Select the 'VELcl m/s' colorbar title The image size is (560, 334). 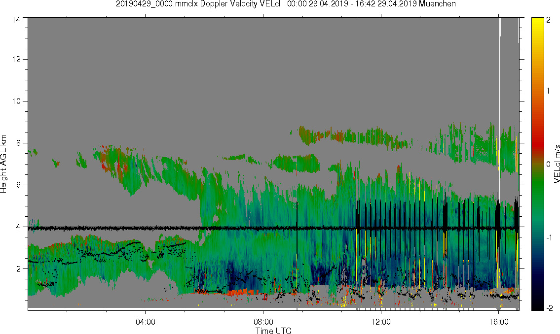point(557,164)
